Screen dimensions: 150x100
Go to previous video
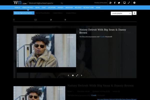click(x=68, y=75)
